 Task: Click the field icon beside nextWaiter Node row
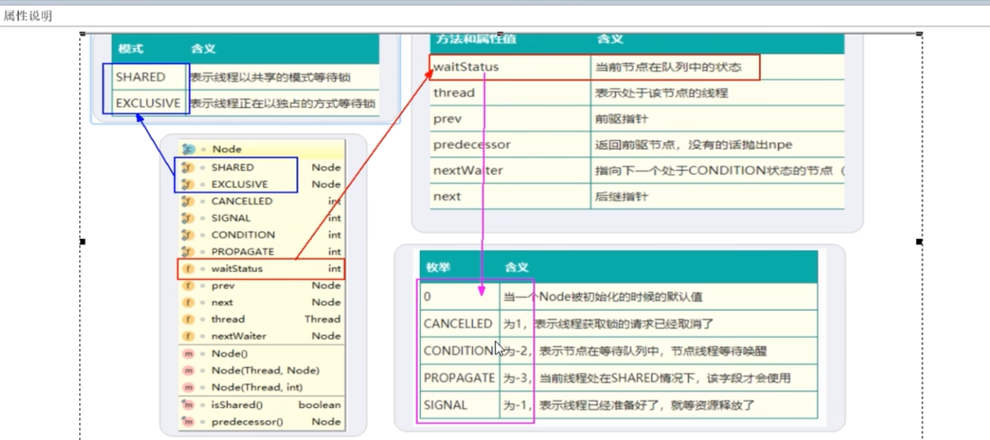point(188,336)
